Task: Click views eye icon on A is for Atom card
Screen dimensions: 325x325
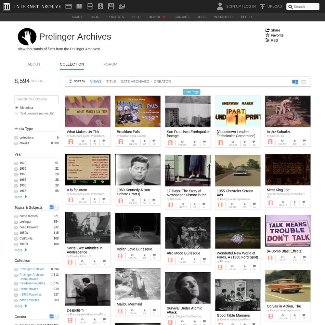Action: click(x=83, y=199)
